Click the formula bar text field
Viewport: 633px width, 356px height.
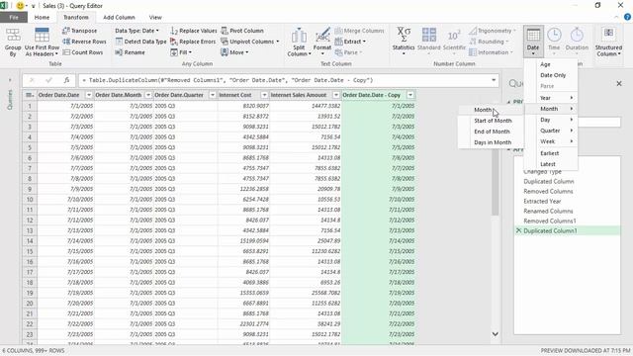point(284,80)
